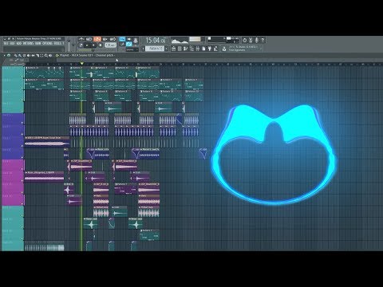Toggle the last recording option icon
The height and width of the screenshot is (287, 383).
pos(113,39)
